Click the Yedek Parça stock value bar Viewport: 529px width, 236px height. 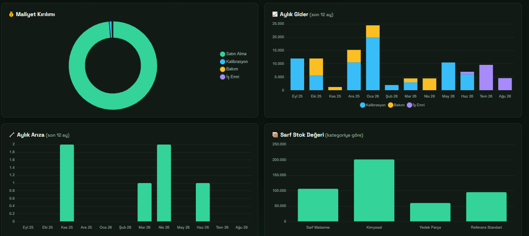coord(430,212)
